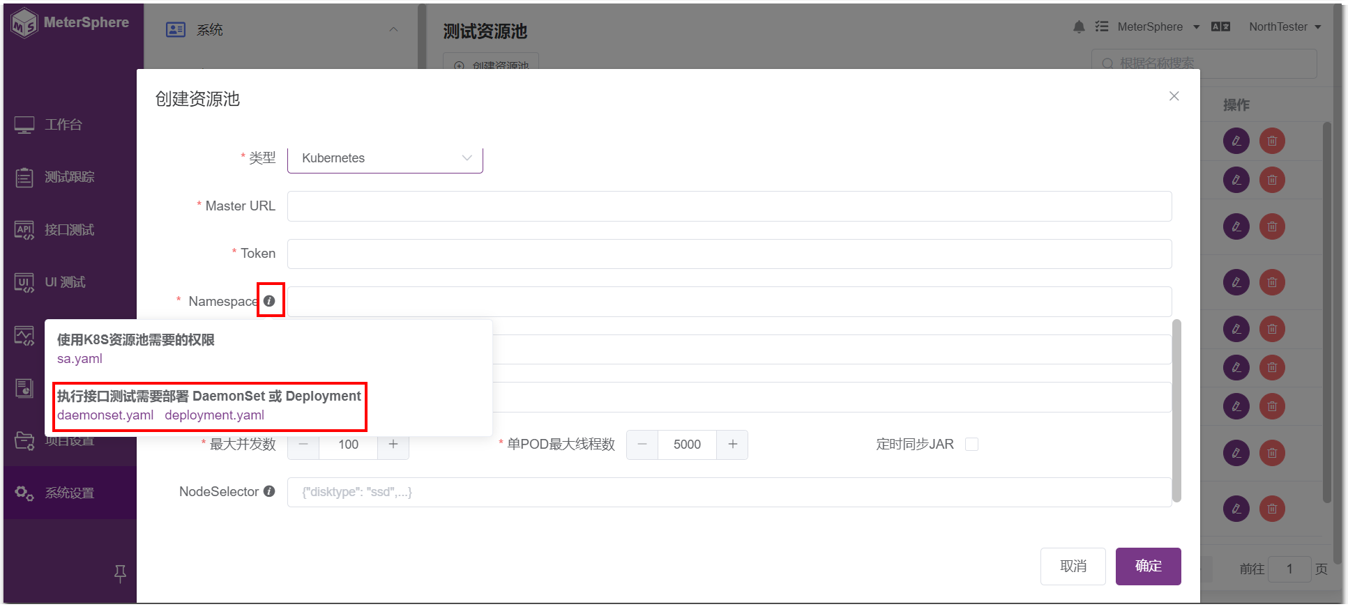Open the sa.yaml link

[x=79, y=359]
